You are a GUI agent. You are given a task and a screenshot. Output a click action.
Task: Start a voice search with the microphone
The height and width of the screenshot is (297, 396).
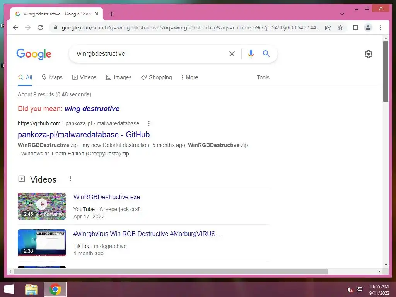[x=251, y=53]
